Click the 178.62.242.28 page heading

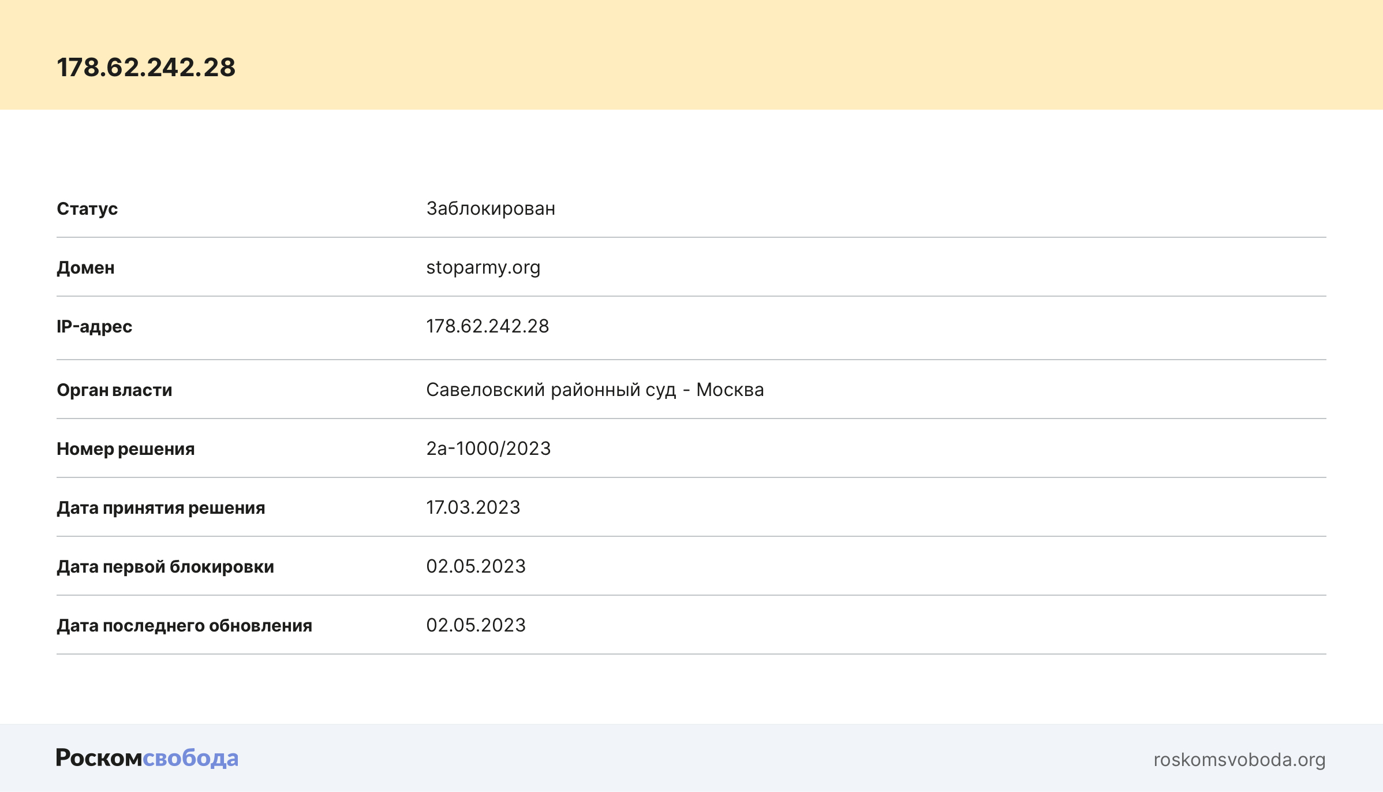coord(146,68)
